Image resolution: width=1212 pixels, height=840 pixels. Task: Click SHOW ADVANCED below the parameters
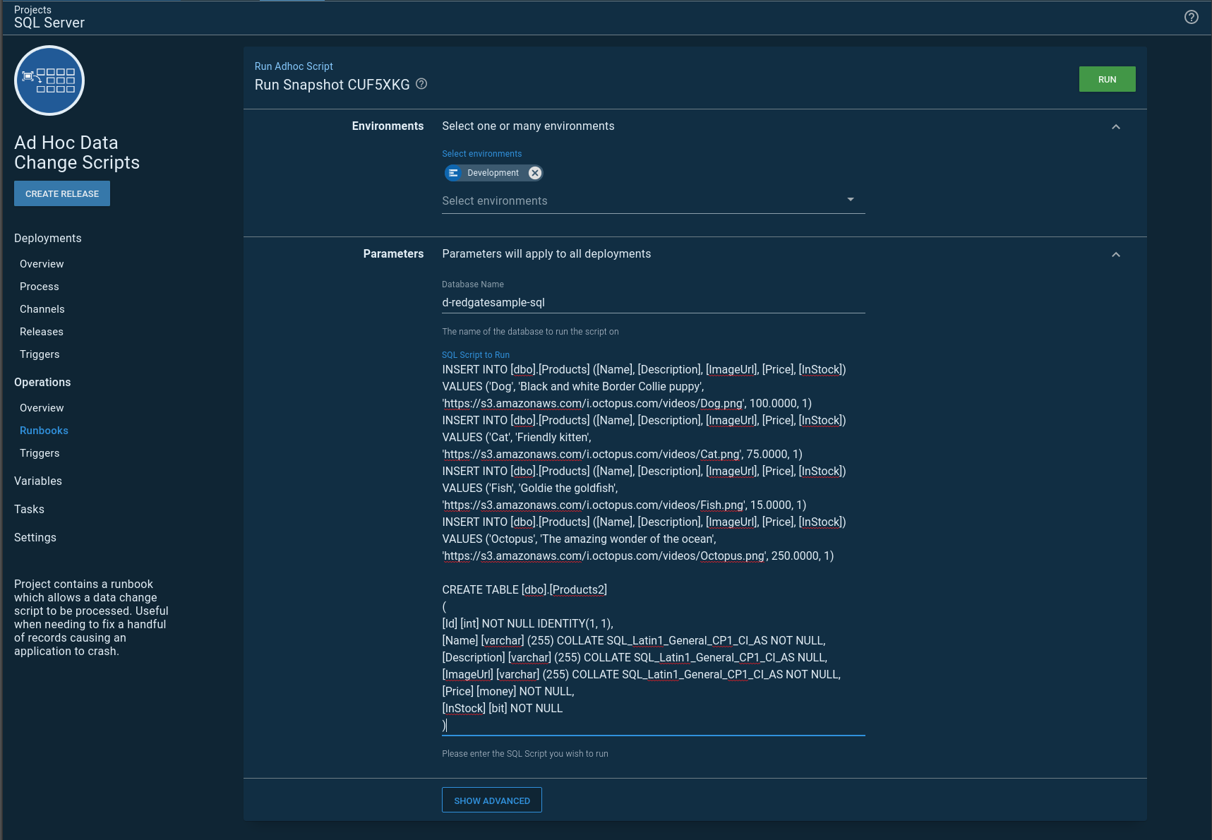[491, 800]
